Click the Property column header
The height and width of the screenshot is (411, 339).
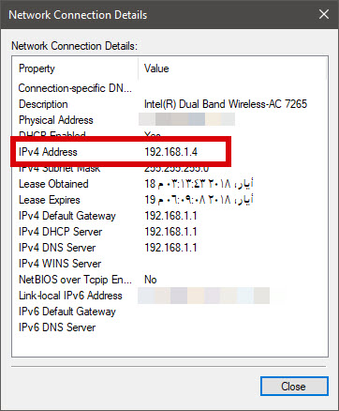[75, 68]
